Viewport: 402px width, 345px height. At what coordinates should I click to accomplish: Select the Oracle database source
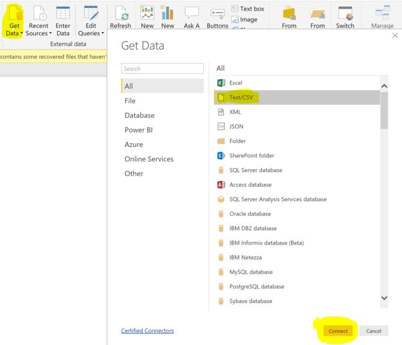pos(297,214)
